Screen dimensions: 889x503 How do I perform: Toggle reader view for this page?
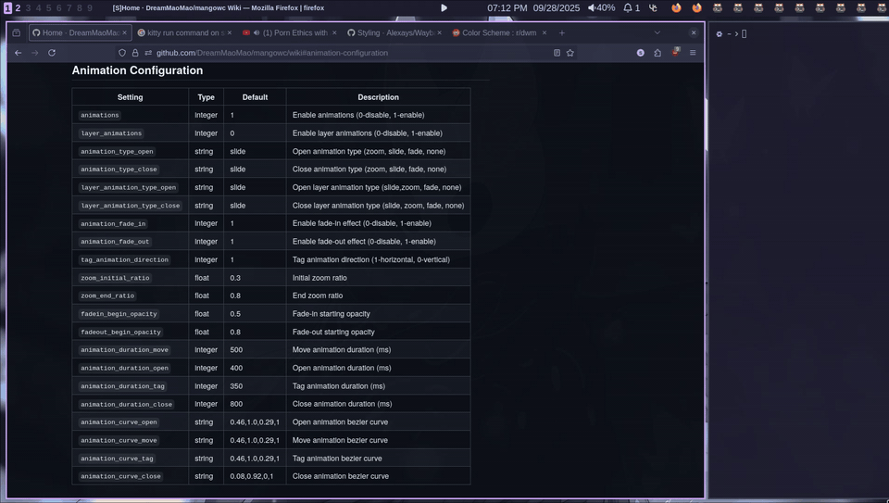point(557,53)
